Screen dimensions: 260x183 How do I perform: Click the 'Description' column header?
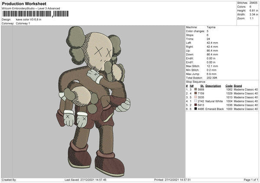tap(213, 86)
